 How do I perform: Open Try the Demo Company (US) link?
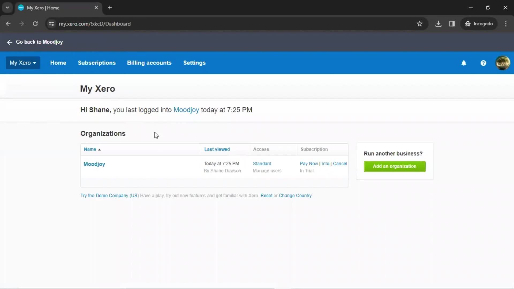pyautogui.click(x=109, y=196)
